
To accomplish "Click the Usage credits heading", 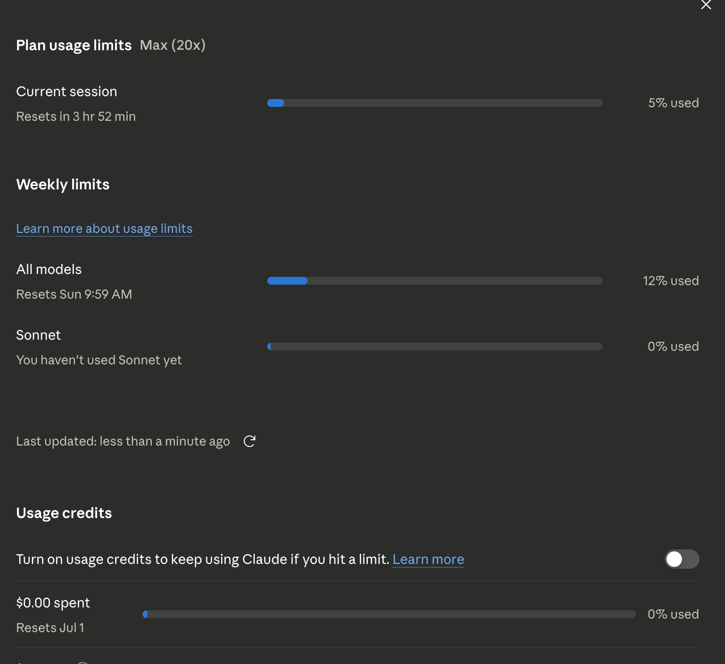I will (64, 513).
